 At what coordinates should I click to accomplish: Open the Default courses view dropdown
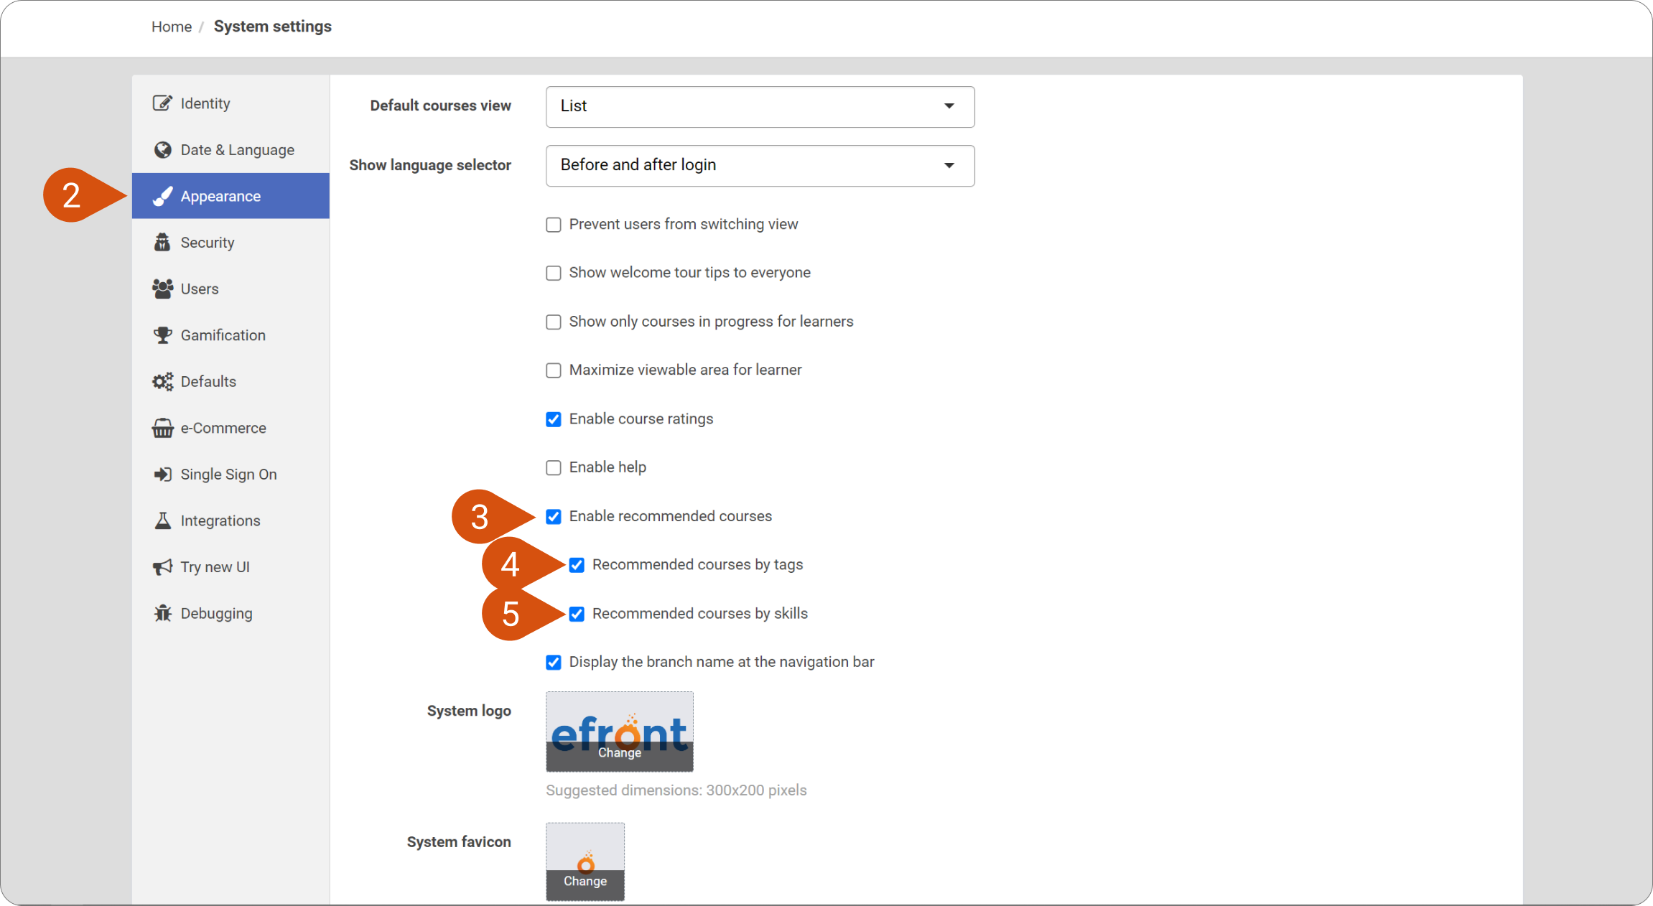(760, 106)
